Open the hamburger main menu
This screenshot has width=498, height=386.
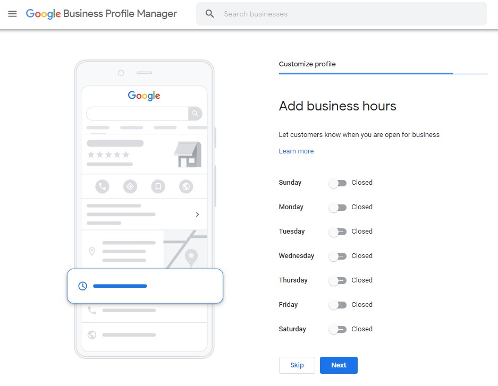coord(12,14)
